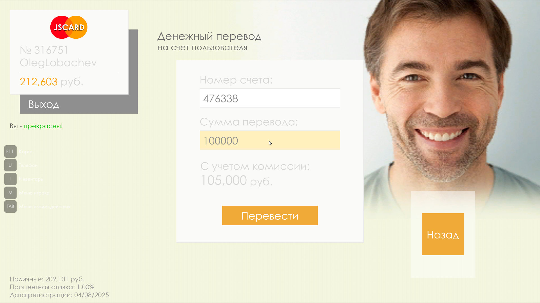This screenshot has height=303, width=540.
Task: Click the F11 key icon
Action: point(10,151)
